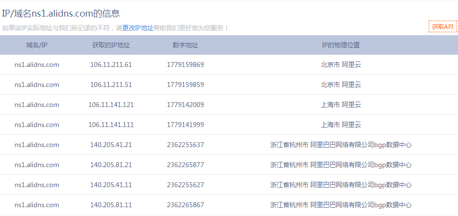Click ns1.alidns.com in the 140.205.41.11 row
The height and width of the screenshot is (216, 458).
click(37, 185)
